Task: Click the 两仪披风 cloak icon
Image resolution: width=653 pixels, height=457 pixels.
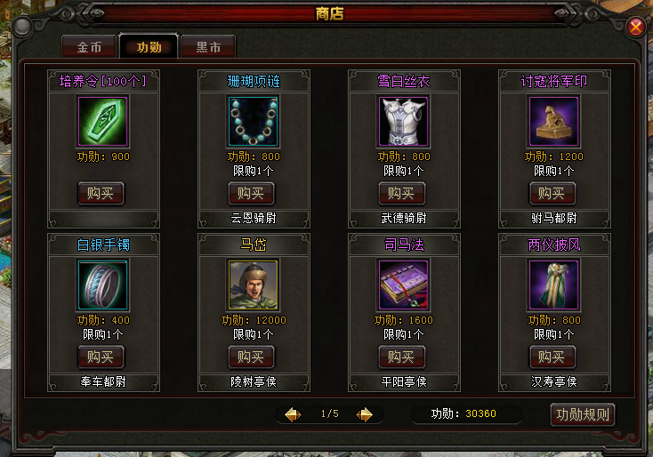Action: pos(554,285)
